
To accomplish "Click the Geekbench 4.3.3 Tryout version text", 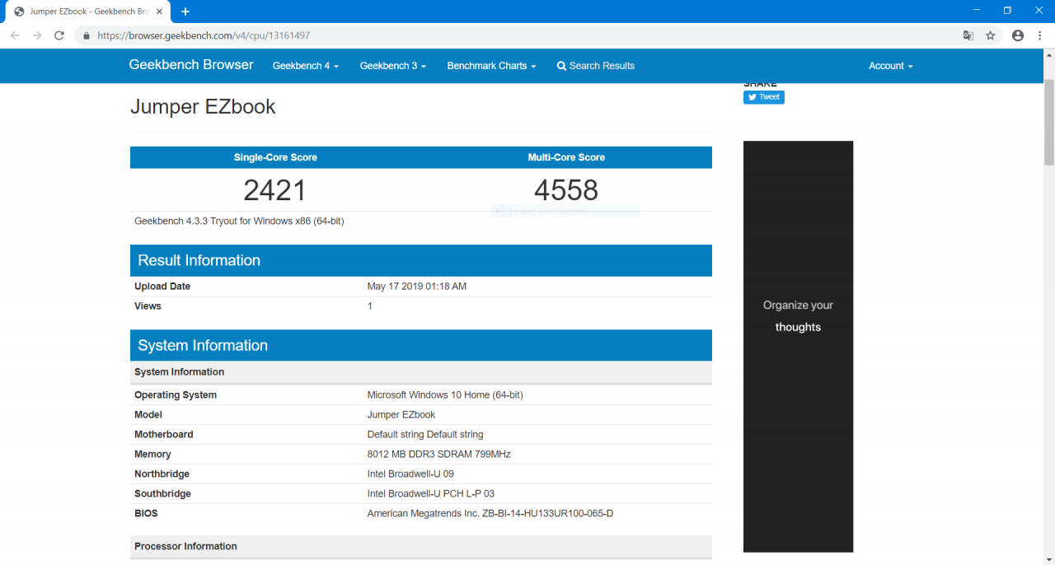I will (239, 222).
